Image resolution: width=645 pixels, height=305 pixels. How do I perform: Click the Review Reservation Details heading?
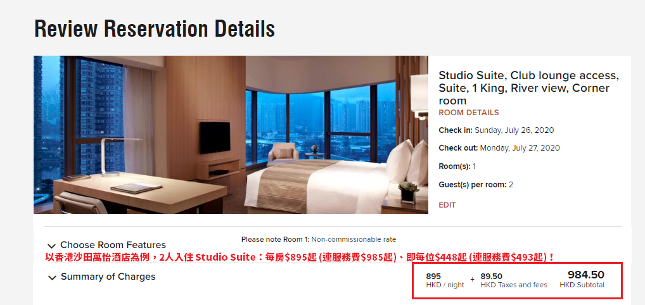pos(155,28)
